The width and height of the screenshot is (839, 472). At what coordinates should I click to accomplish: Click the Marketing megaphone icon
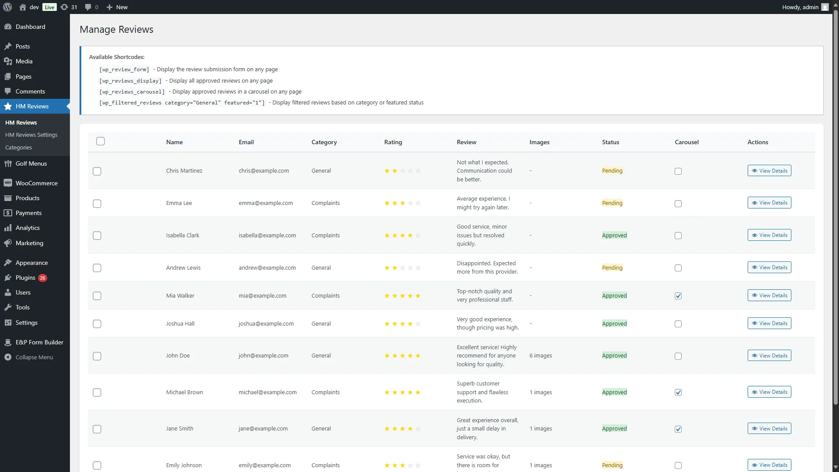point(8,243)
